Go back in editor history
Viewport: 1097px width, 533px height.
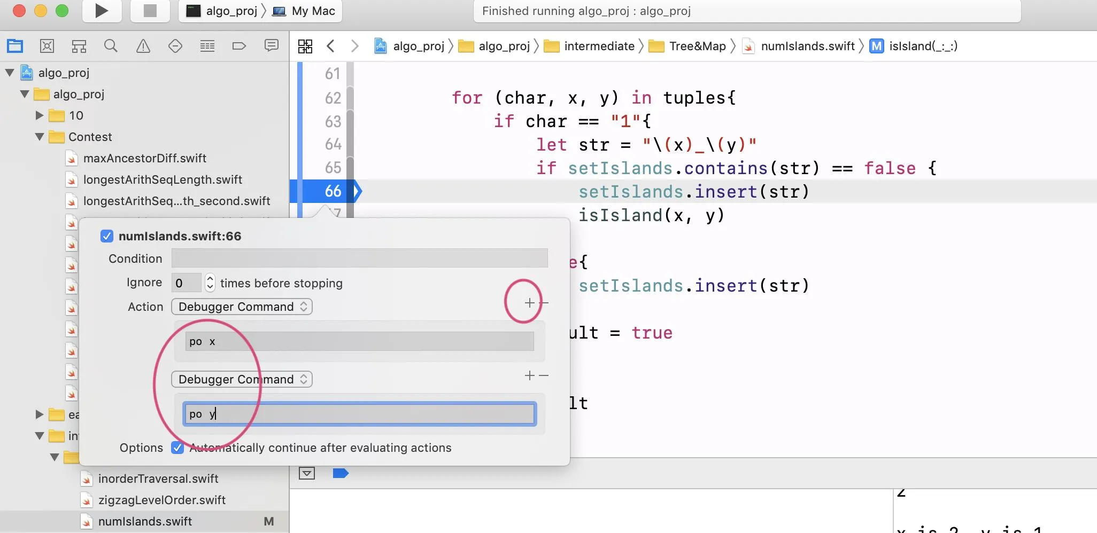331,46
